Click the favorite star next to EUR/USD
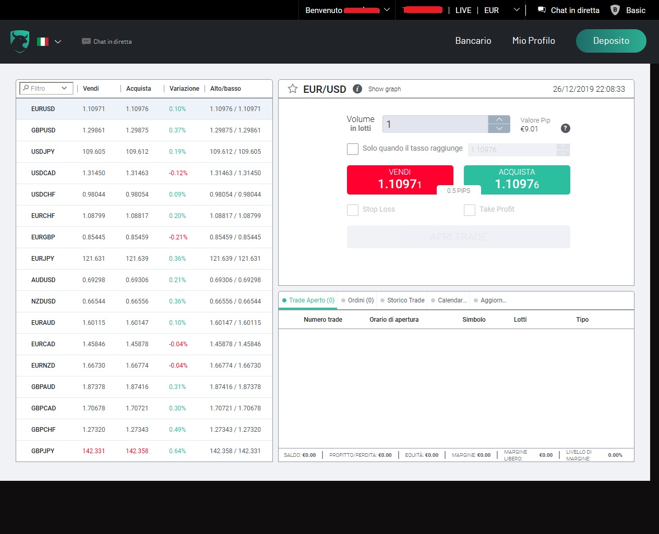Image resolution: width=659 pixels, height=534 pixels. [x=293, y=89]
